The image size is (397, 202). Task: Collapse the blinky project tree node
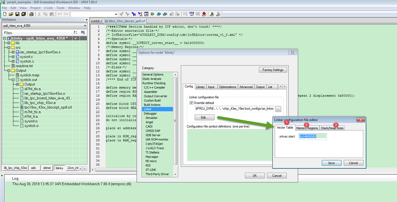4,38
